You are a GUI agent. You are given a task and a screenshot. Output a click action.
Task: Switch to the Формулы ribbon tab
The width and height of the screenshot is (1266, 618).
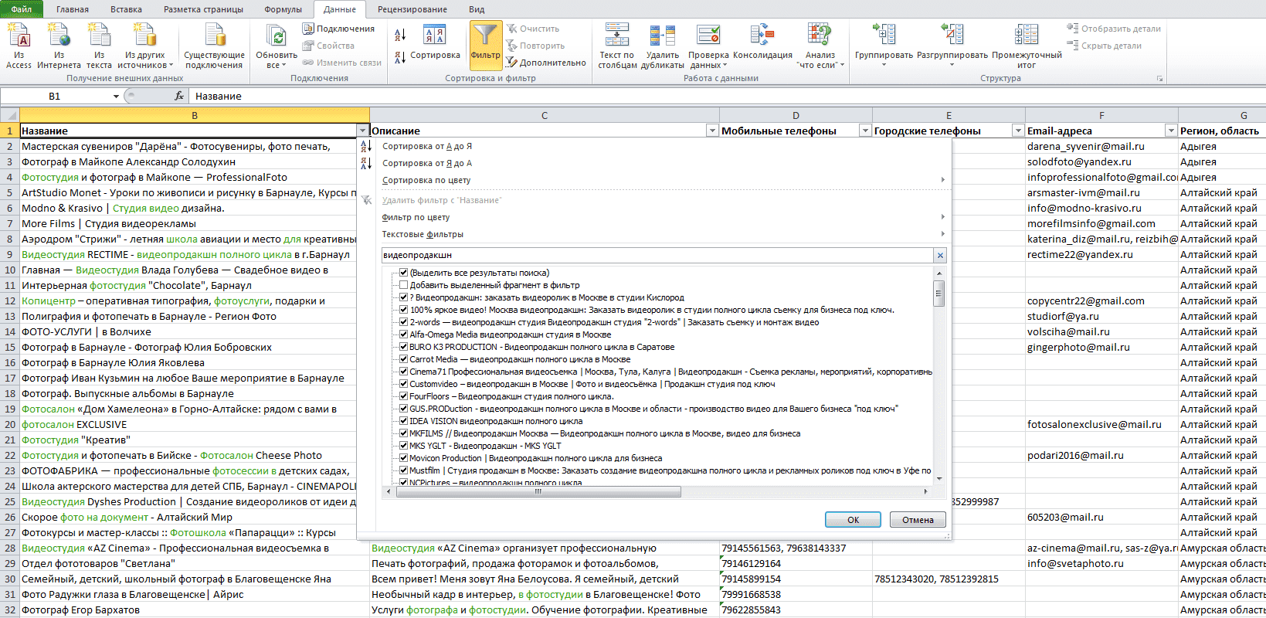pyautogui.click(x=283, y=9)
